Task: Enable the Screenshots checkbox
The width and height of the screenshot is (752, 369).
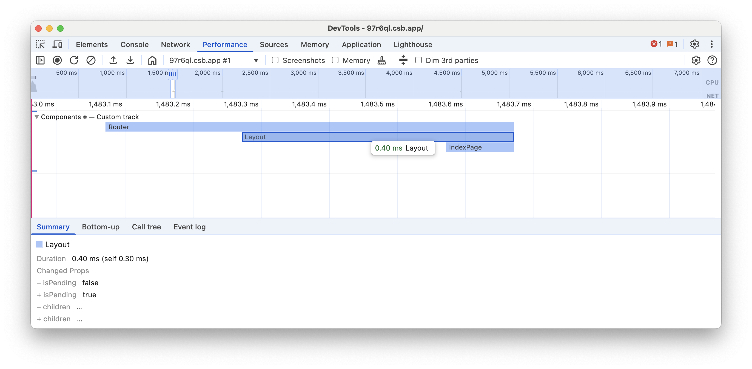Action: point(275,60)
